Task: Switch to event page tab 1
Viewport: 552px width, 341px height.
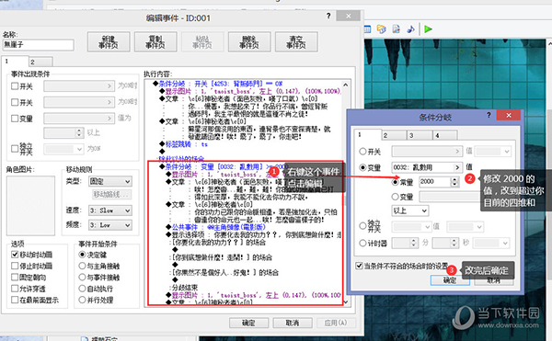Action: (x=15, y=62)
